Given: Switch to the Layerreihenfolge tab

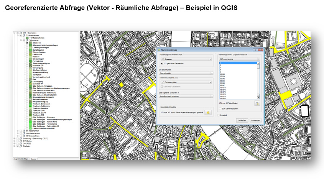Looking at the screenshot, I should pos(21,159).
